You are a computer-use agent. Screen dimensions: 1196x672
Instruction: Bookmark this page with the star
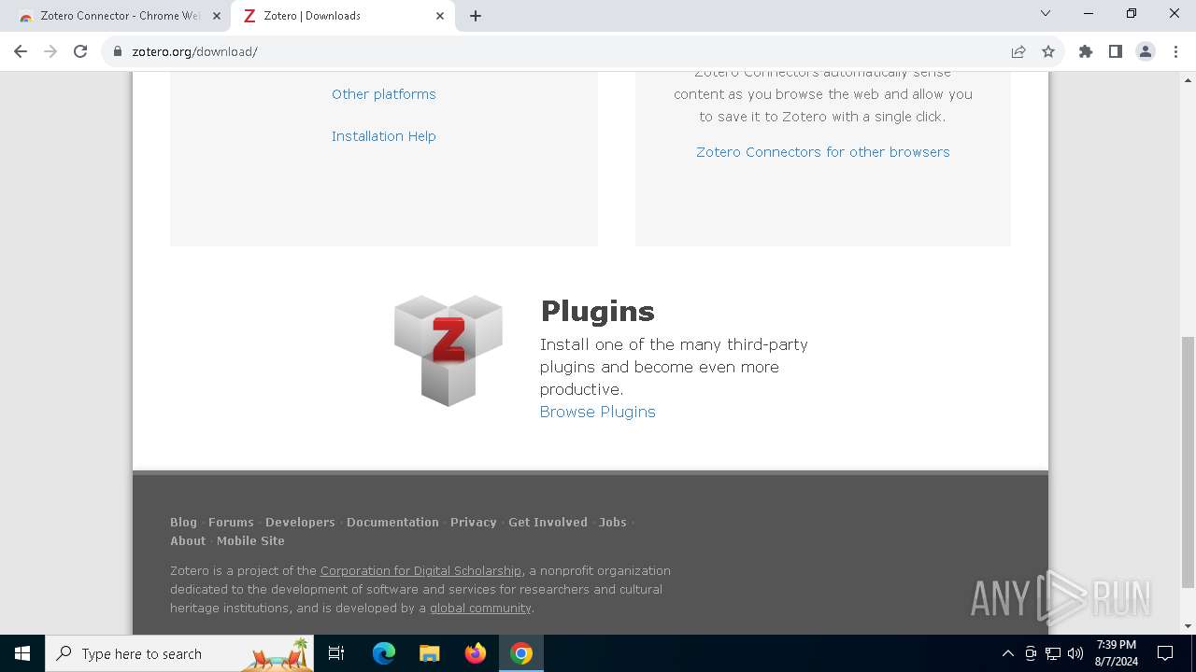(1048, 51)
